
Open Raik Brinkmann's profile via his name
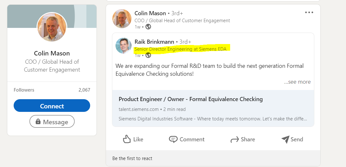point(154,42)
